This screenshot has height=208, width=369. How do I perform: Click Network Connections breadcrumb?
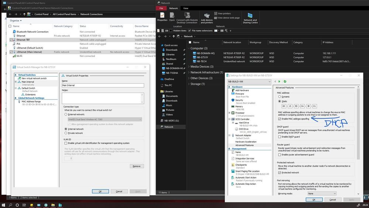(x=92, y=14)
